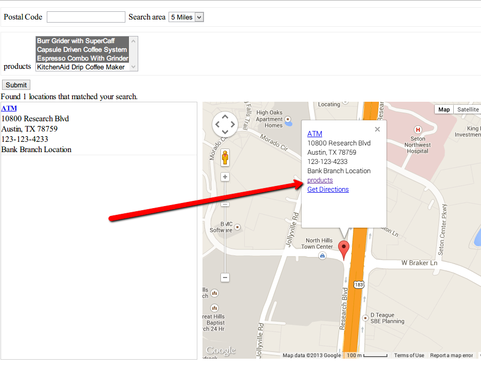The height and width of the screenshot is (370, 481).
Task: Click '123-123-4233' phone in results list
Action: [25, 139]
